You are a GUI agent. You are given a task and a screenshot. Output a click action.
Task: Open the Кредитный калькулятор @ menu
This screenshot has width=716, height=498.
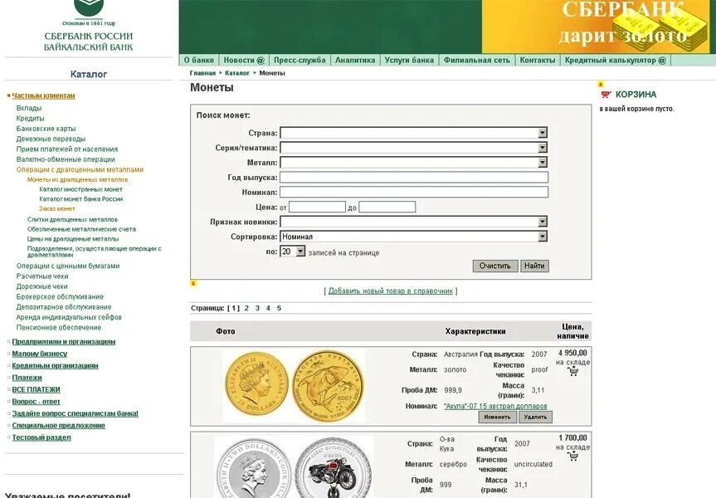pos(615,60)
